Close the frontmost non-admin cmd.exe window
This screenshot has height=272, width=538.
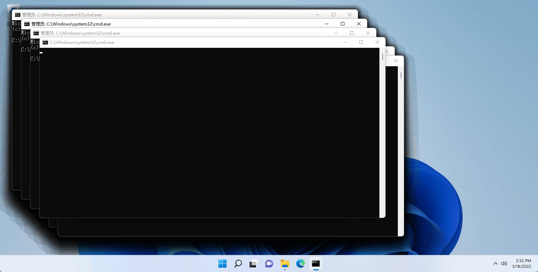[377, 42]
